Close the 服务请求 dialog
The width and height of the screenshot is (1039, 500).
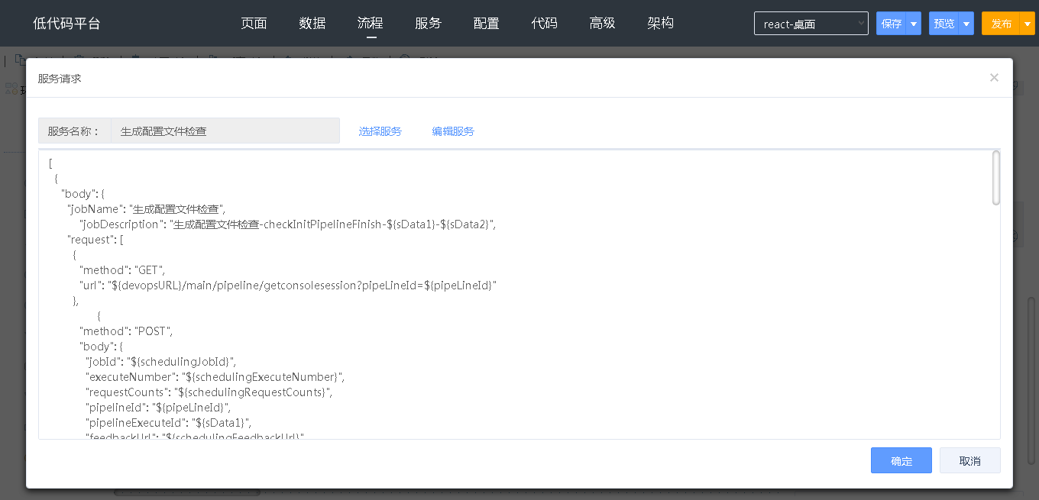click(x=994, y=77)
